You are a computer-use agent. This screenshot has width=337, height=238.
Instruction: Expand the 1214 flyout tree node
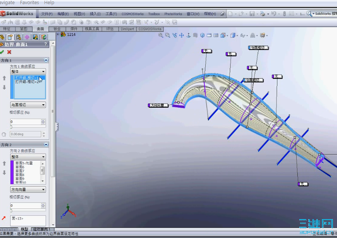point(58,34)
